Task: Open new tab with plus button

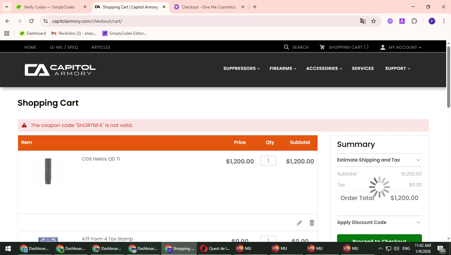Action: 255,7
